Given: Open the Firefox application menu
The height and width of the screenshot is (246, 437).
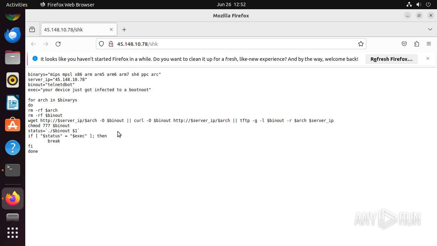Looking at the screenshot, I should tap(429, 44).
